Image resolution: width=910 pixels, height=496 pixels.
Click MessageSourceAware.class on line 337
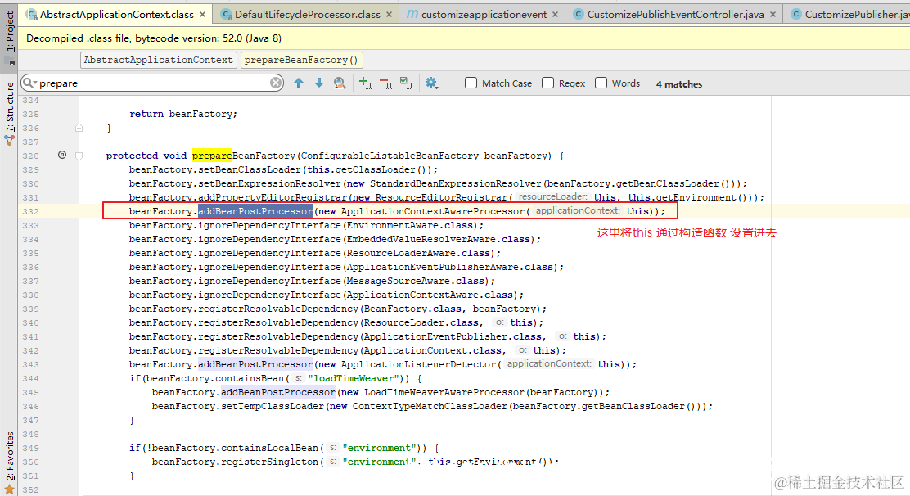point(414,281)
